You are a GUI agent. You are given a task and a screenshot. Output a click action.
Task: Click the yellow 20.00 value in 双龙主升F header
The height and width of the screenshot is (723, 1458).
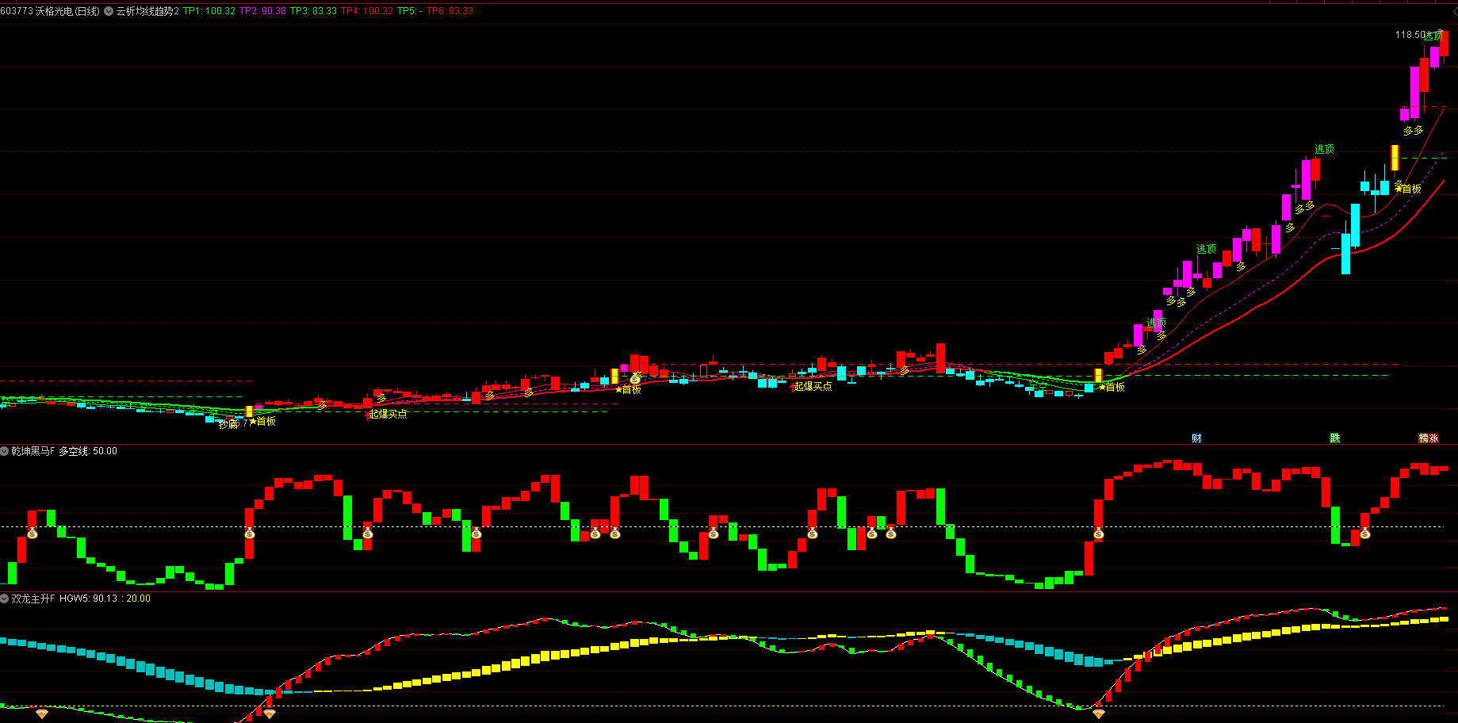tap(139, 599)
